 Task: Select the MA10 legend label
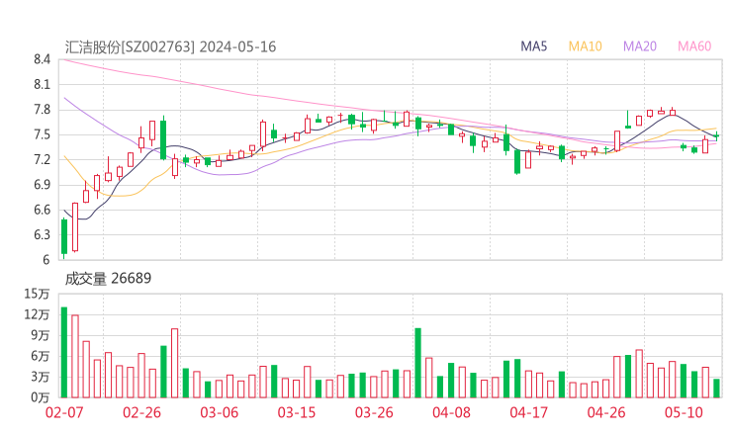pos(585,46)
